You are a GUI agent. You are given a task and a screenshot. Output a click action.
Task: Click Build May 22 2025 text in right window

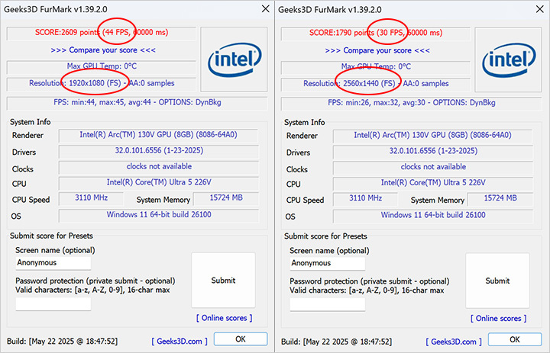(x=336, y=342)
